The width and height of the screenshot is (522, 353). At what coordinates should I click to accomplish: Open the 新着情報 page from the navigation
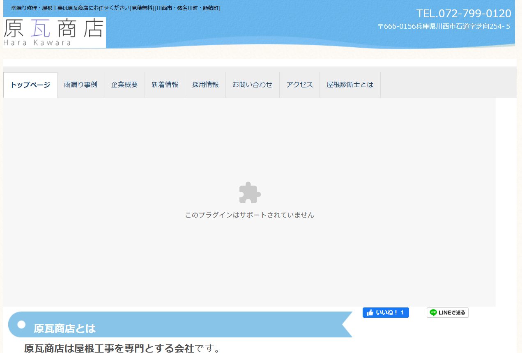164,85
